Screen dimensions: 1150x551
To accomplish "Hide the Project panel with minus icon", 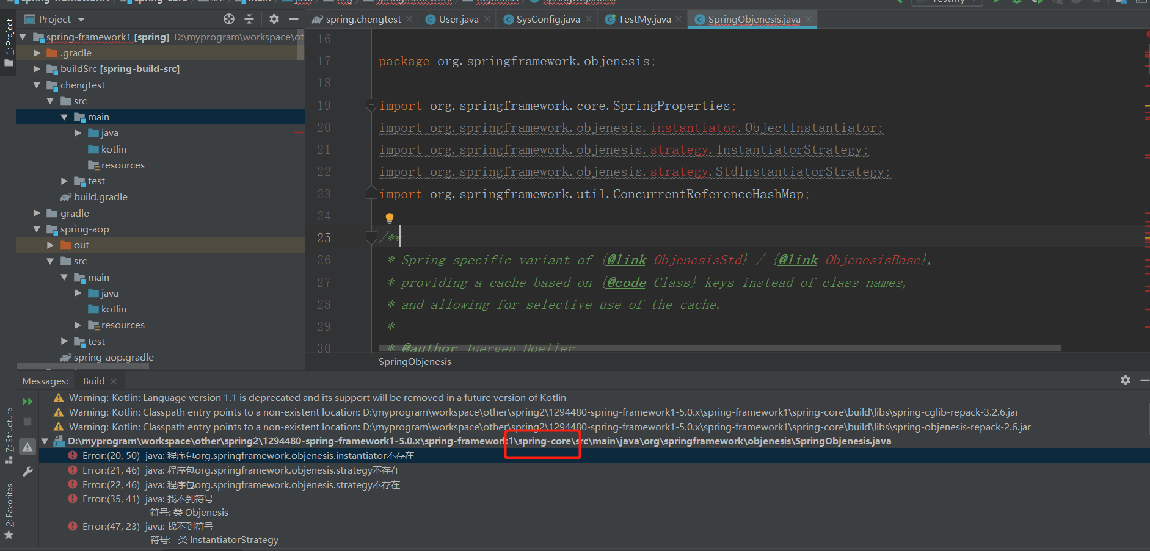I will coord(294,19).
